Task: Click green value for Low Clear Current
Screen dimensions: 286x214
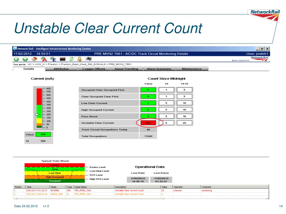Action: pyautogui.click(x=148, y=103)
